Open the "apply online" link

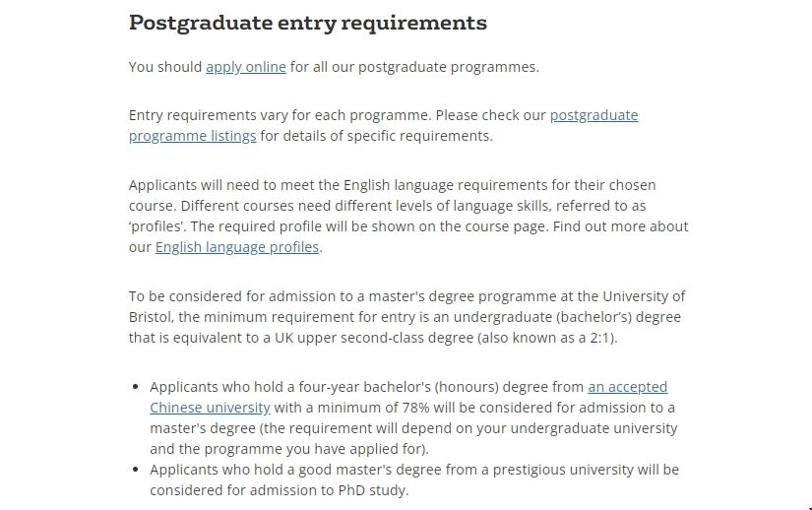(x=246, y=67)
